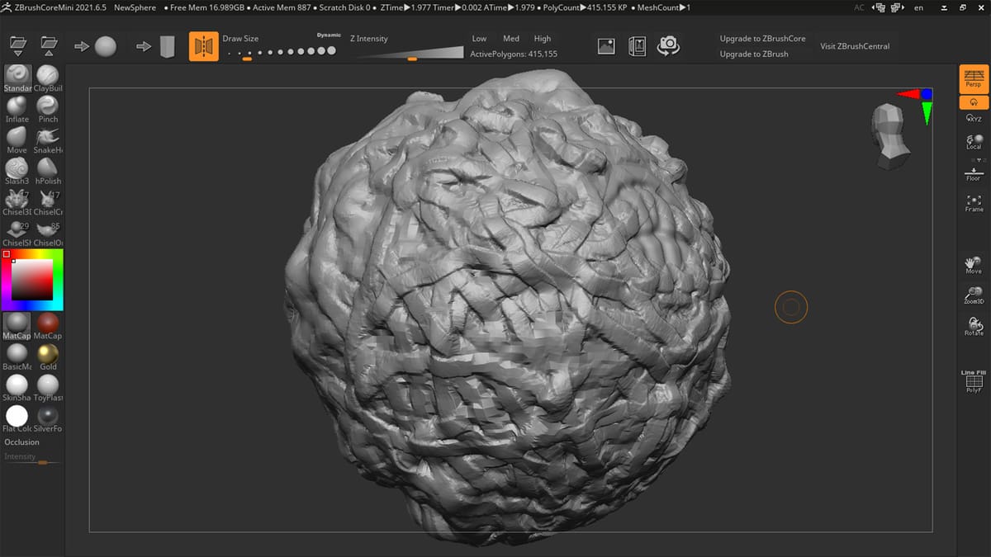Click the AC indicator in title bar

click(x=859, y=7)
